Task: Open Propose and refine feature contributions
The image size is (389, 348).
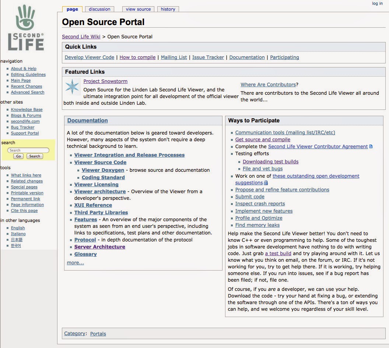Action: pos(282,190)
